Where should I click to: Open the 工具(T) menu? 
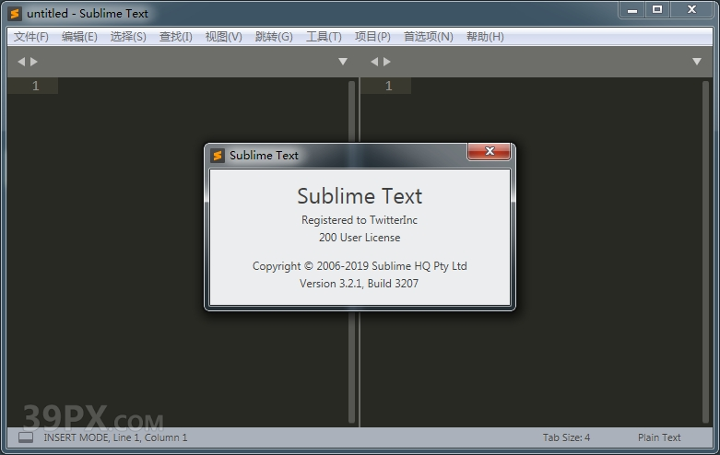click(x=324, y=37)
